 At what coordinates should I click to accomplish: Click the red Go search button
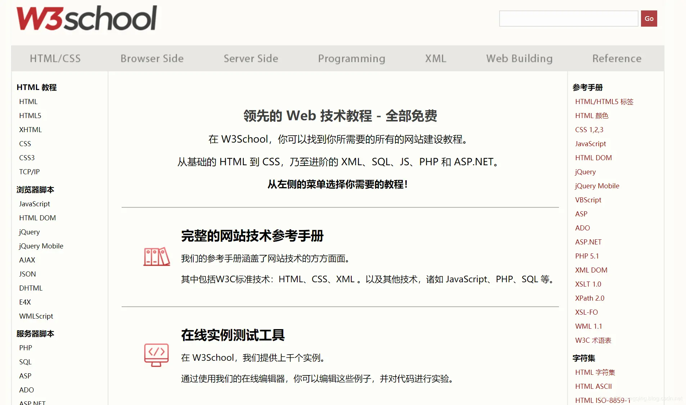tap(649, 19)
